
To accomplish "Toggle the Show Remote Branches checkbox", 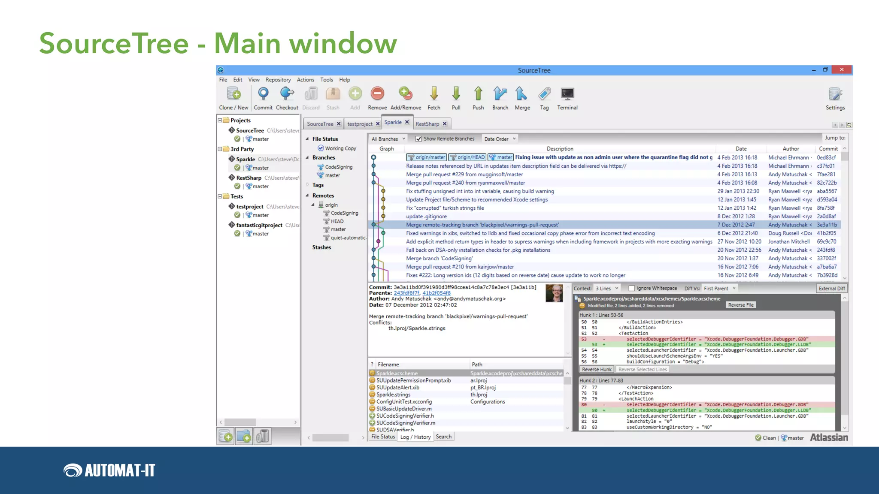I will [418, 139].
